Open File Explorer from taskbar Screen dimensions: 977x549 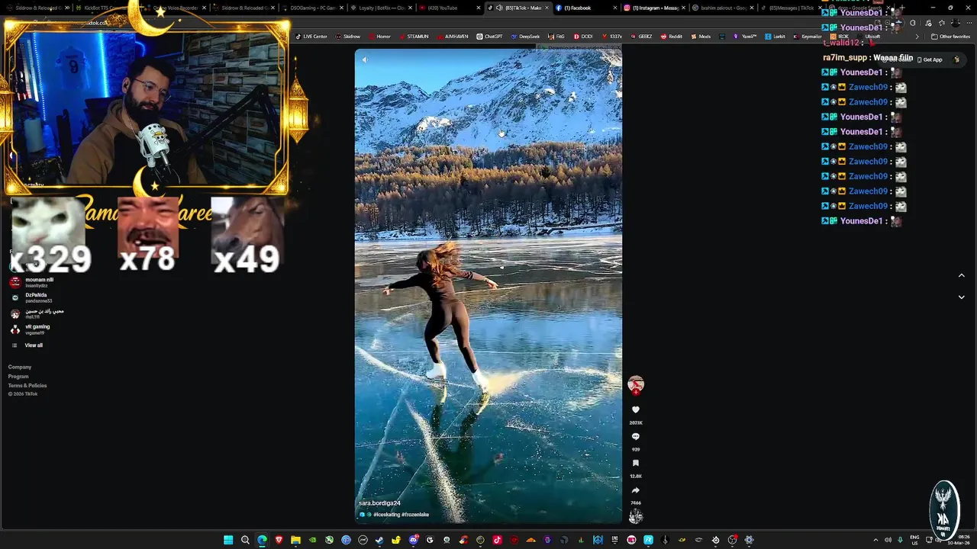pos(295,540)
